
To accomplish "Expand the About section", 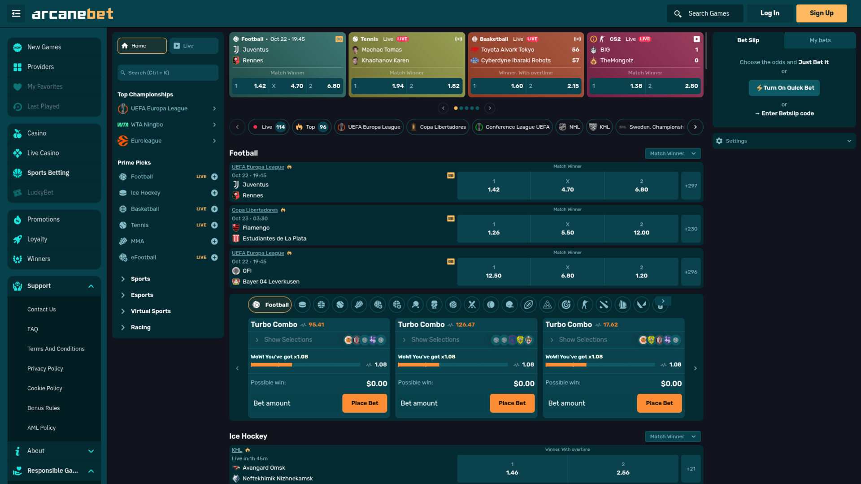I will [91, 451].
